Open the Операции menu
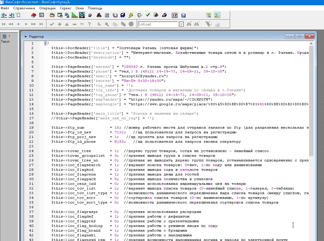The image size is (324, 241). click(x=48, y=8)
